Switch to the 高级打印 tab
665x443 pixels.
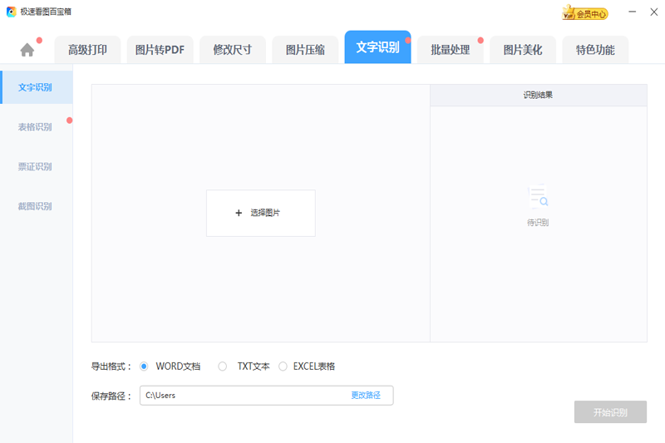(87, 50)
